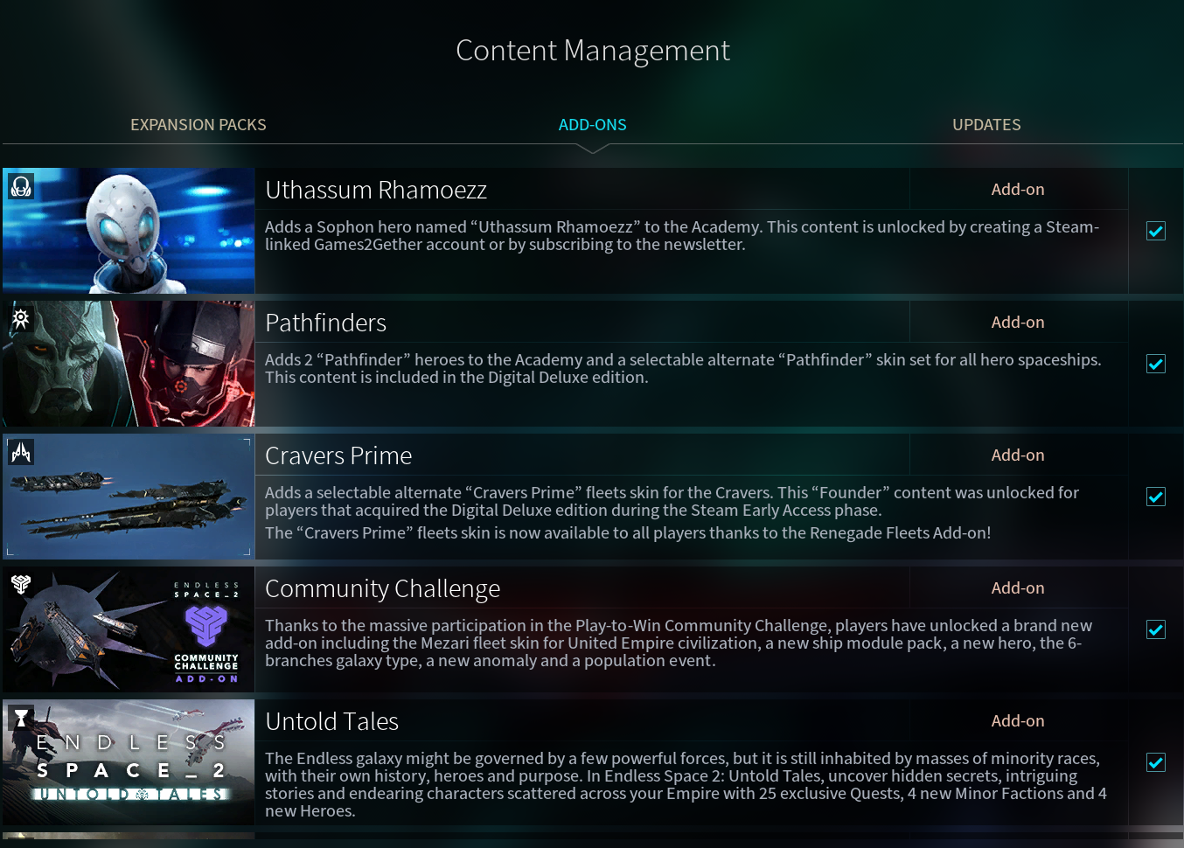Click the Cravers faction icon on Cravers Prime
This screenshot has height=848, width=1184.
21,452
